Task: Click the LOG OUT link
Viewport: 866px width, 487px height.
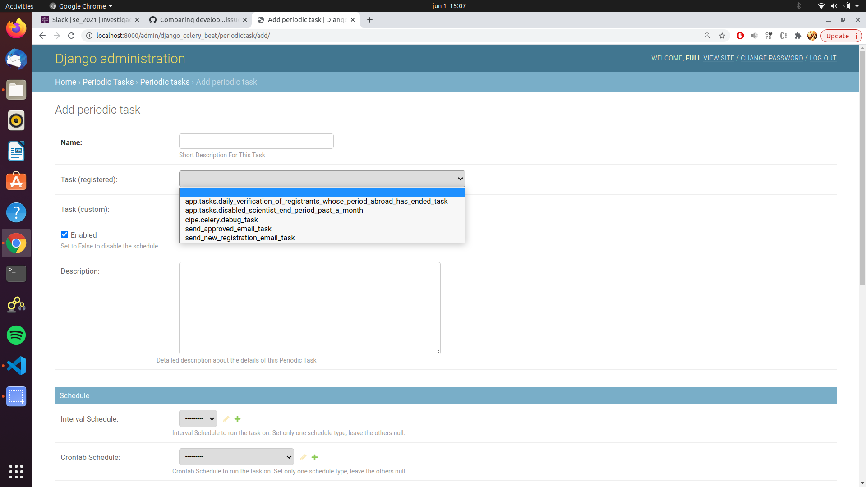Action: (x=823, y=58)
